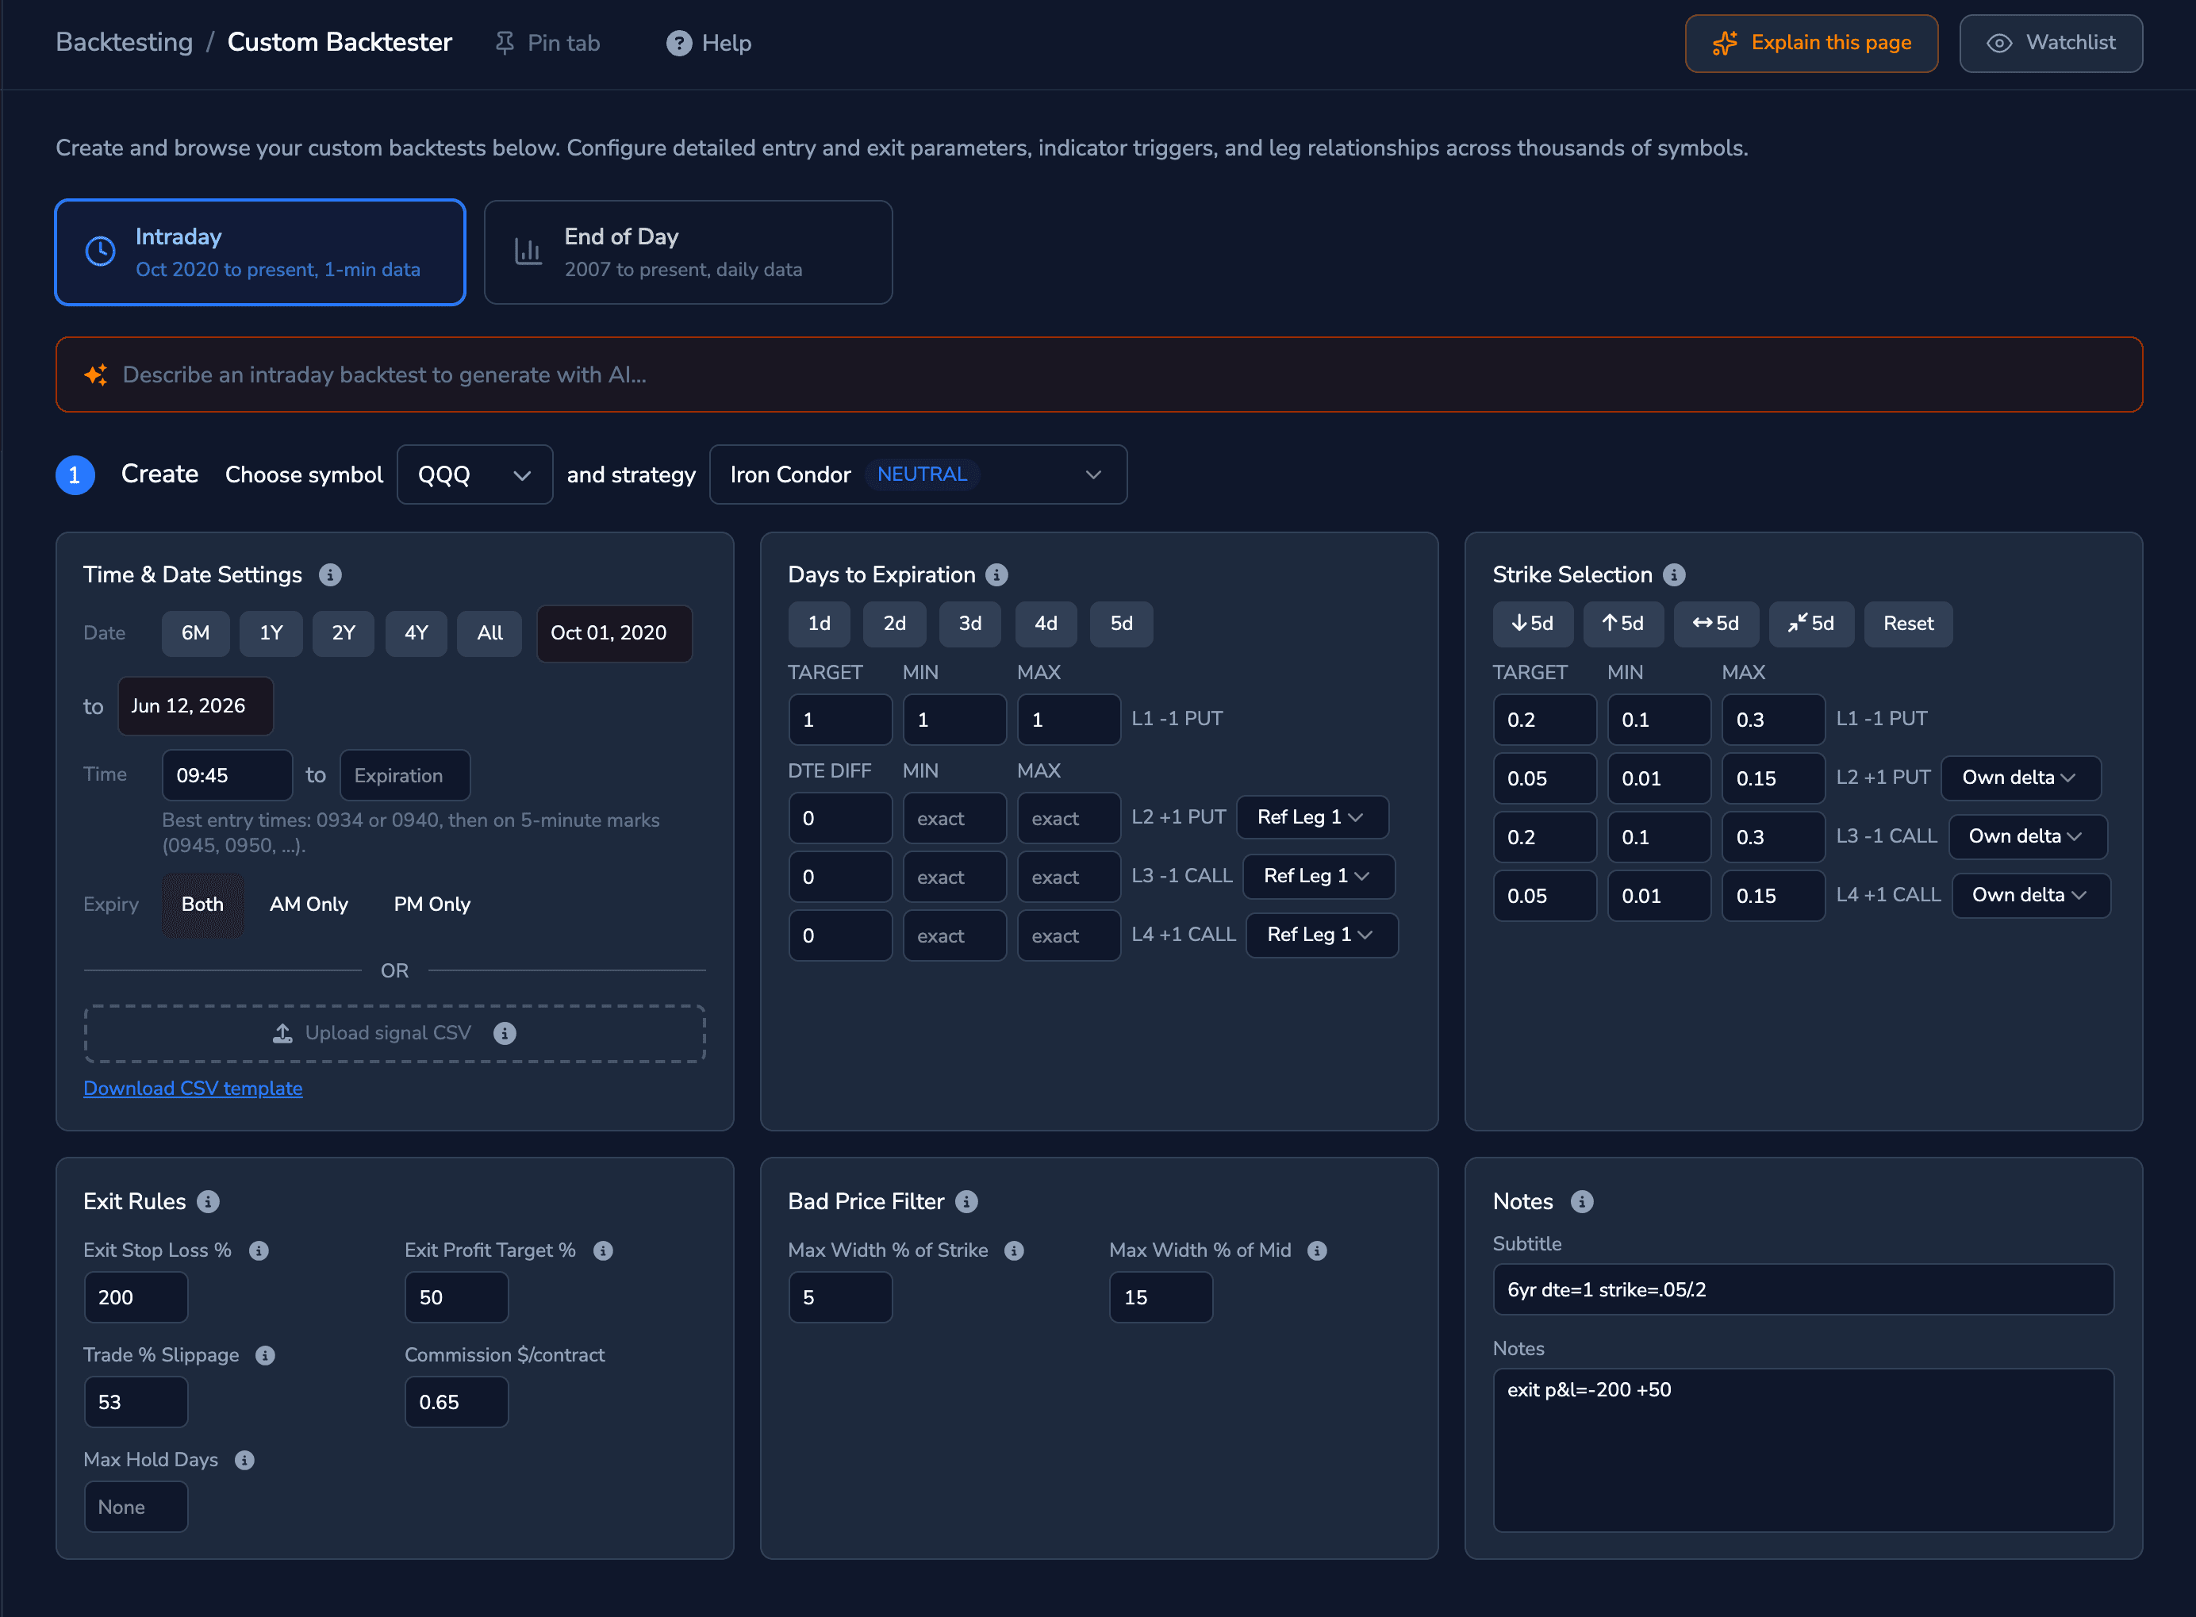Open Own delta dropdown for L2 +1 PUT
Viewport: 2196px width, 1617px height.
[2020, 778]
